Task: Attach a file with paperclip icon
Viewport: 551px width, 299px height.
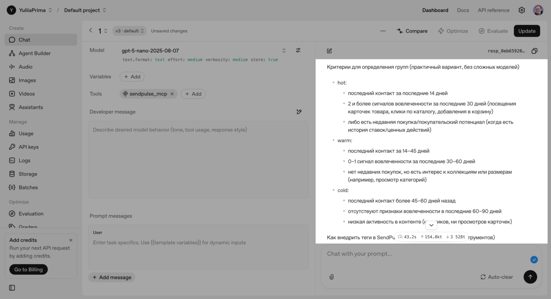Action: [x=332, y=277]
